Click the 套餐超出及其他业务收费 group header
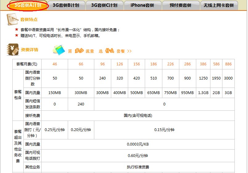 point(18,146)
